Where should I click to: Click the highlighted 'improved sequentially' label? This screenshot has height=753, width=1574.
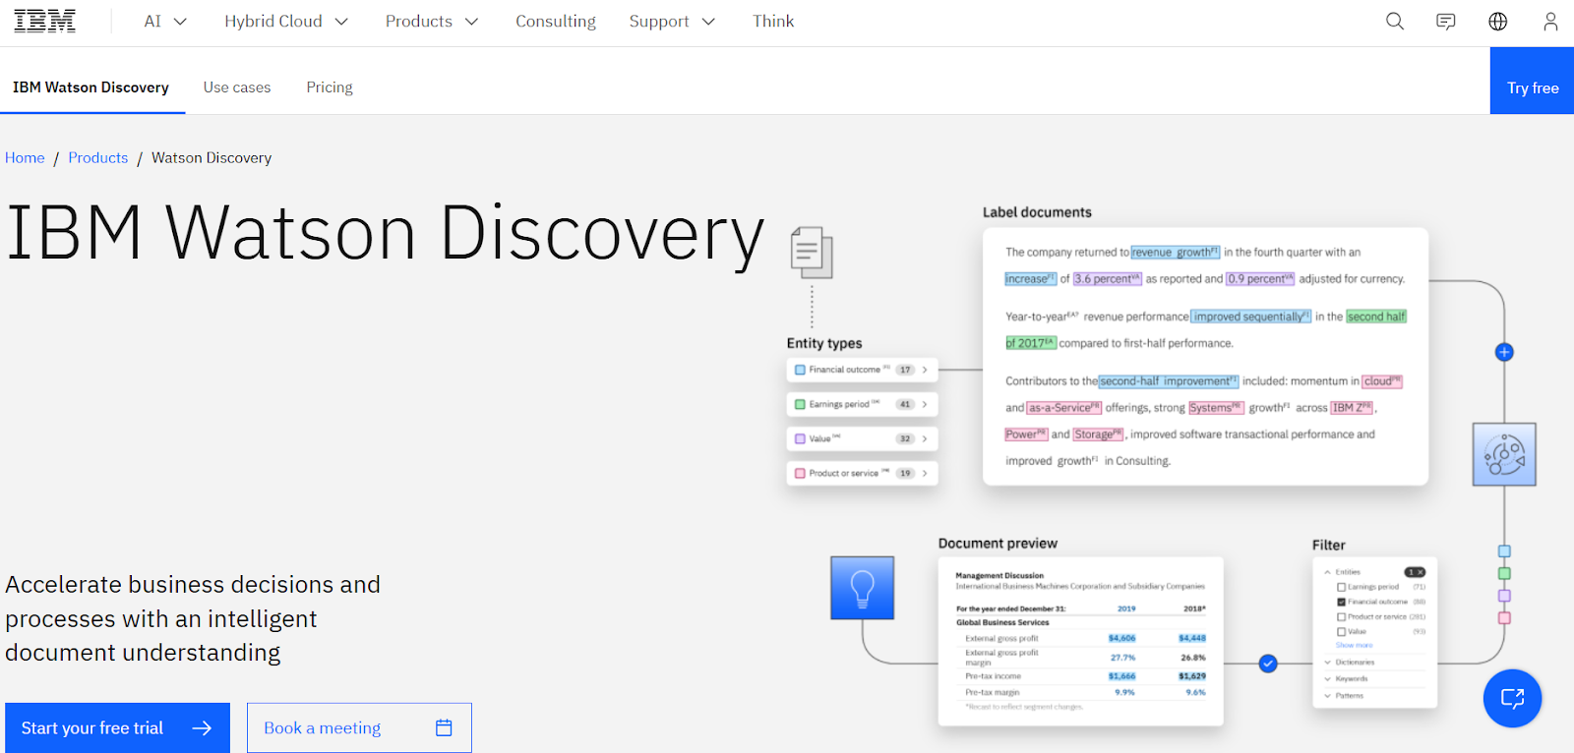point(1250,317)
